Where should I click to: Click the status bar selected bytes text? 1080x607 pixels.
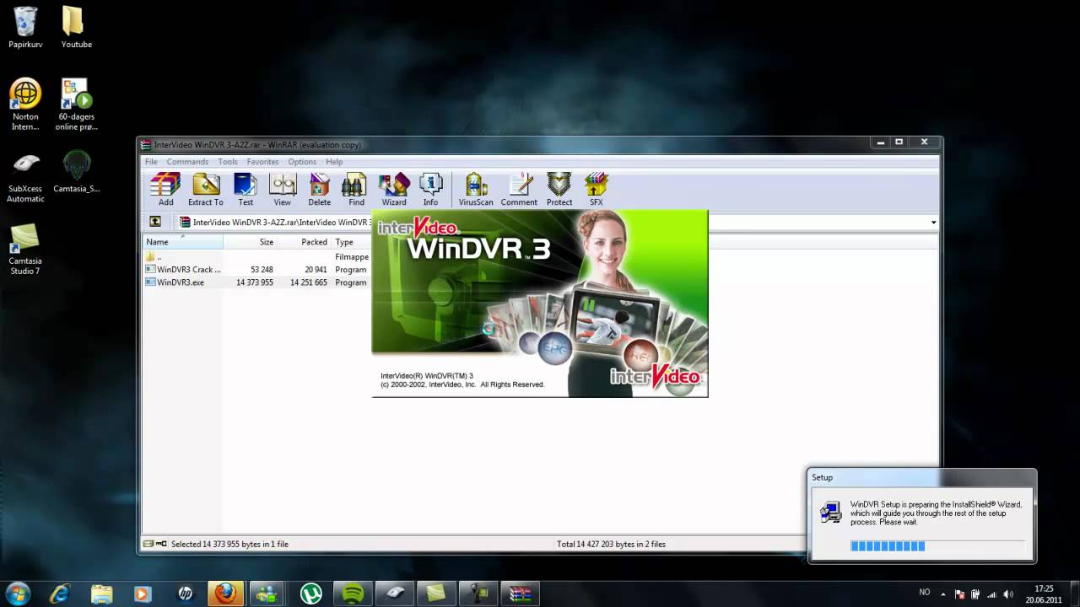[229, 545]
